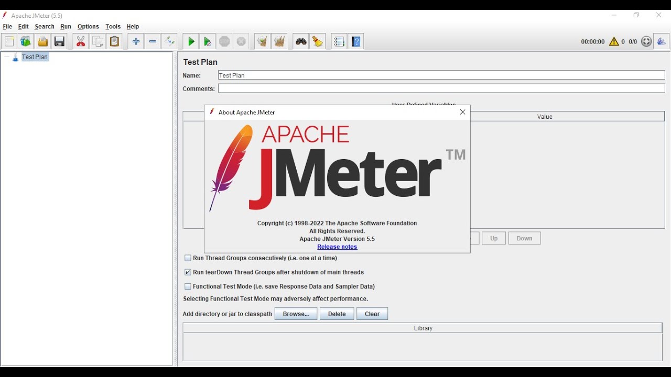Click Start no pauses icon
This screenshot has width=671, height=377.
(208, 41)
